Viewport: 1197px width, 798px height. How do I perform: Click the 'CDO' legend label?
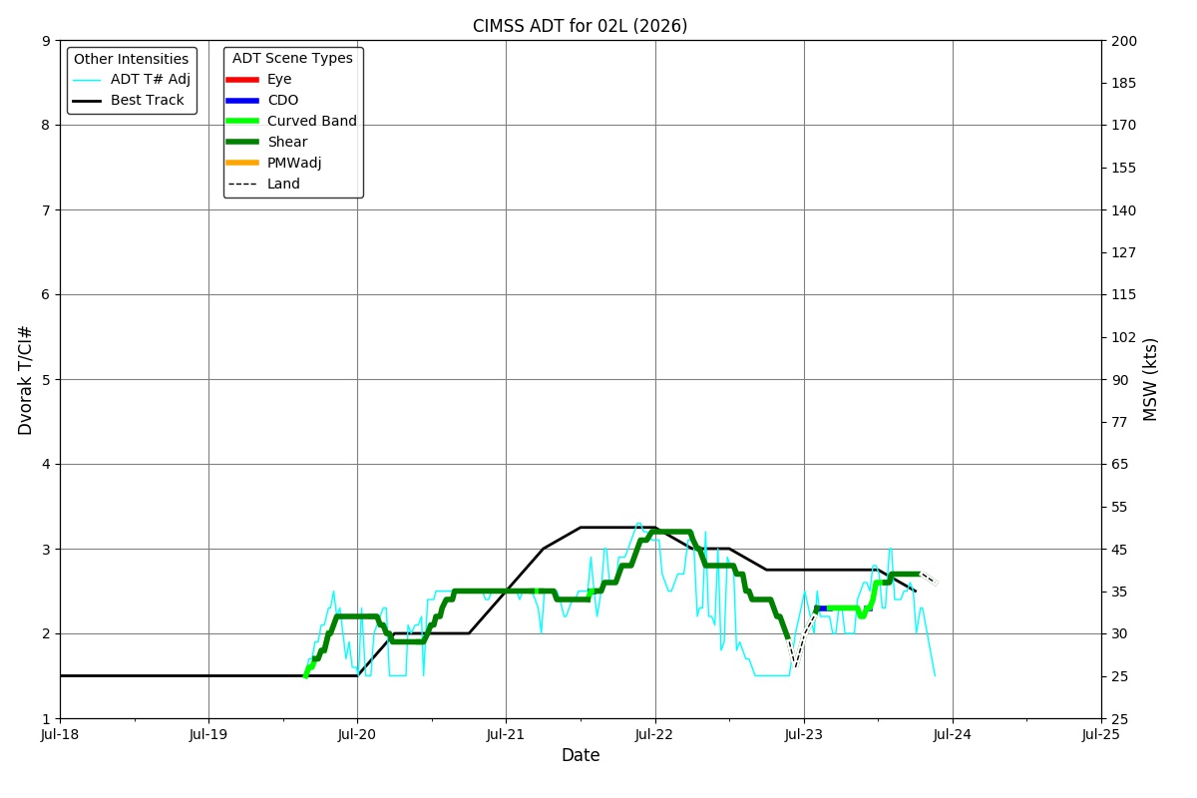coord(283,101)
